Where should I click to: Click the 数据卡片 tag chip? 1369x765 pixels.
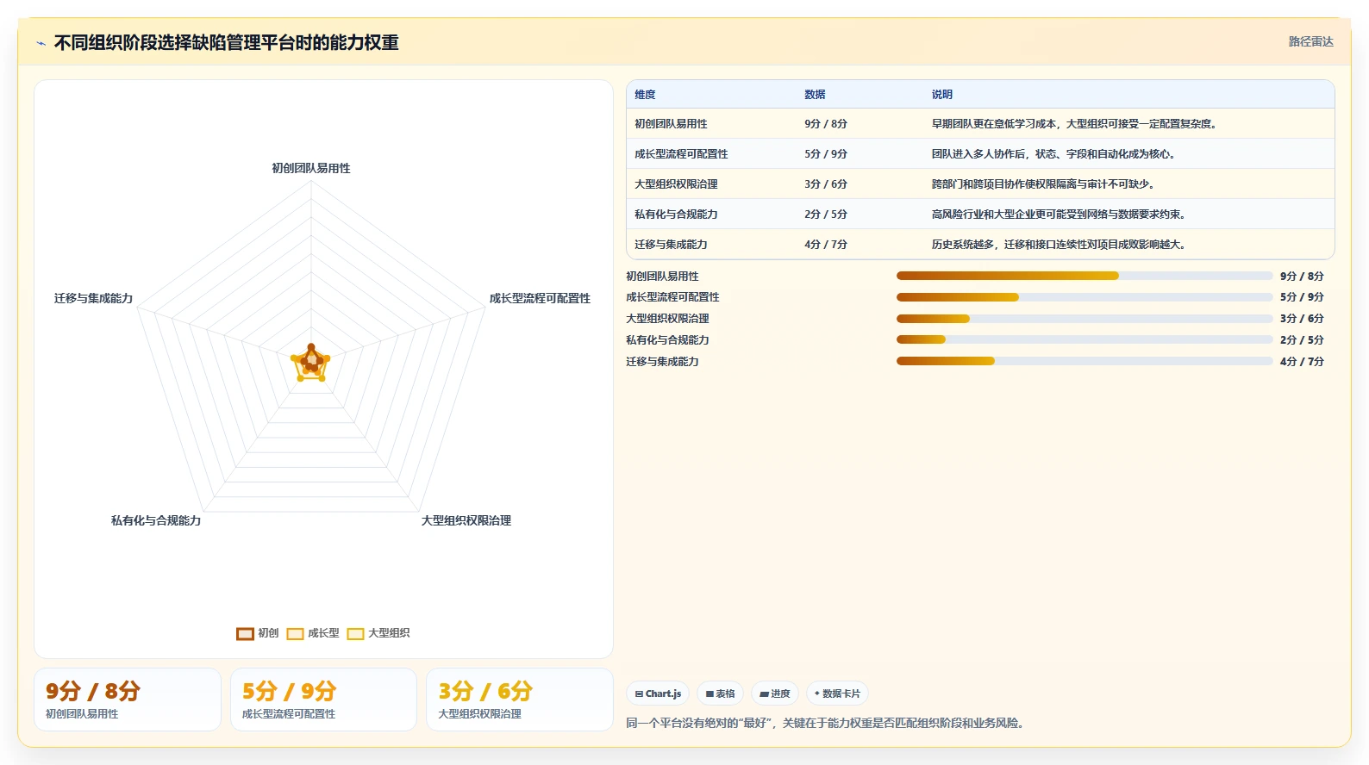click(x=837, y=693)
